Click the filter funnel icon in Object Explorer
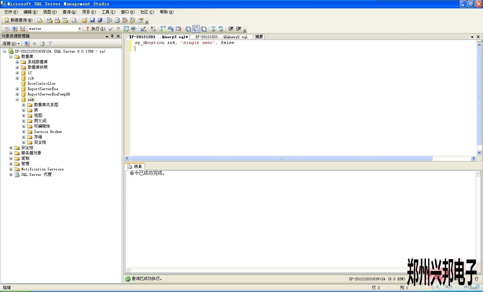The width and height of the screenshot is (483, 292). click(x=50, y=44)
